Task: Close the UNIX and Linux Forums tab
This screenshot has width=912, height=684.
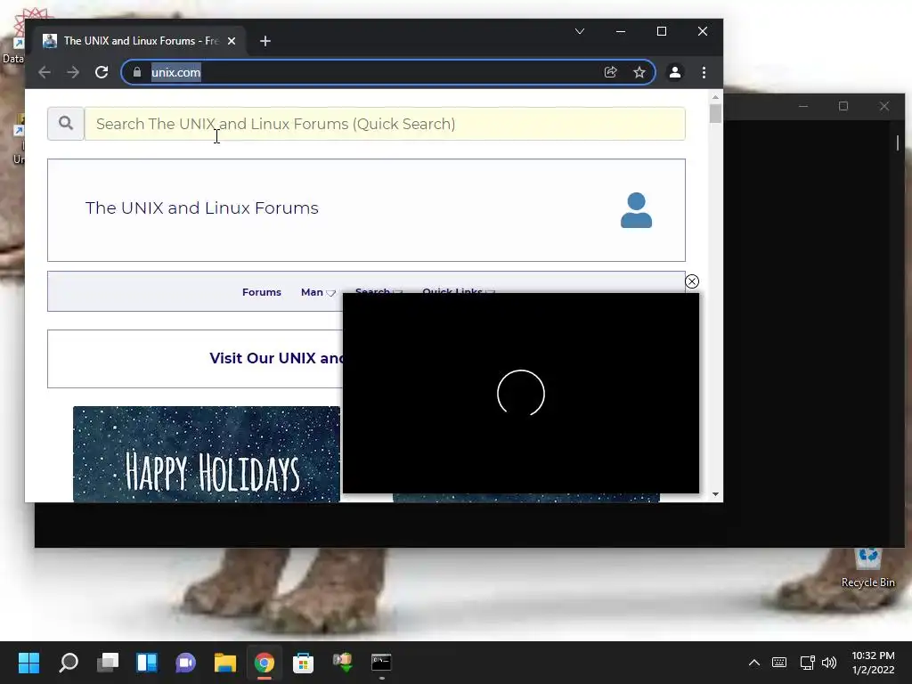Action: (x=232, y=41)
